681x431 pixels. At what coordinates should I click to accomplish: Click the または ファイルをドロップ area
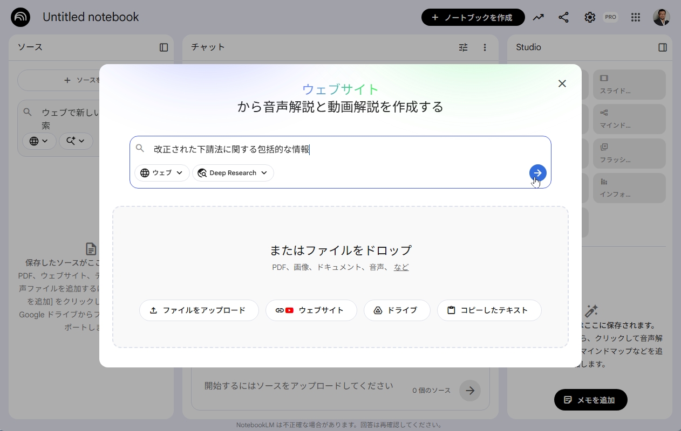(340, 277)
